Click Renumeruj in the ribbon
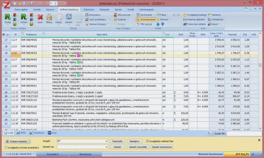Image resolution: width=264 pixels, height=158 pixels. click(x=93, y=15)
